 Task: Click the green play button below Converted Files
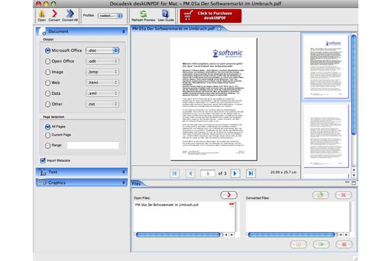(x=321, y=244)
